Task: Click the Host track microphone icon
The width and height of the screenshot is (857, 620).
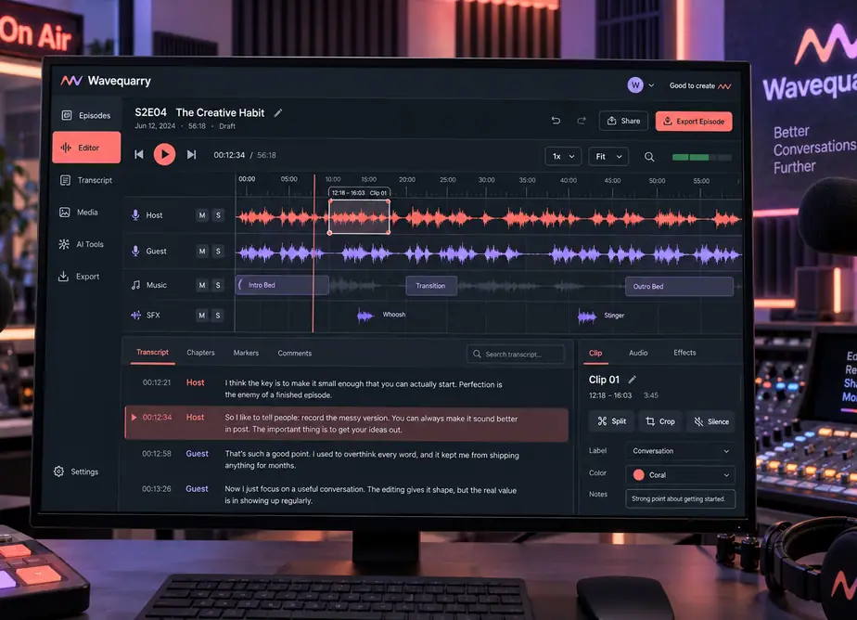Action: point(135,215)
